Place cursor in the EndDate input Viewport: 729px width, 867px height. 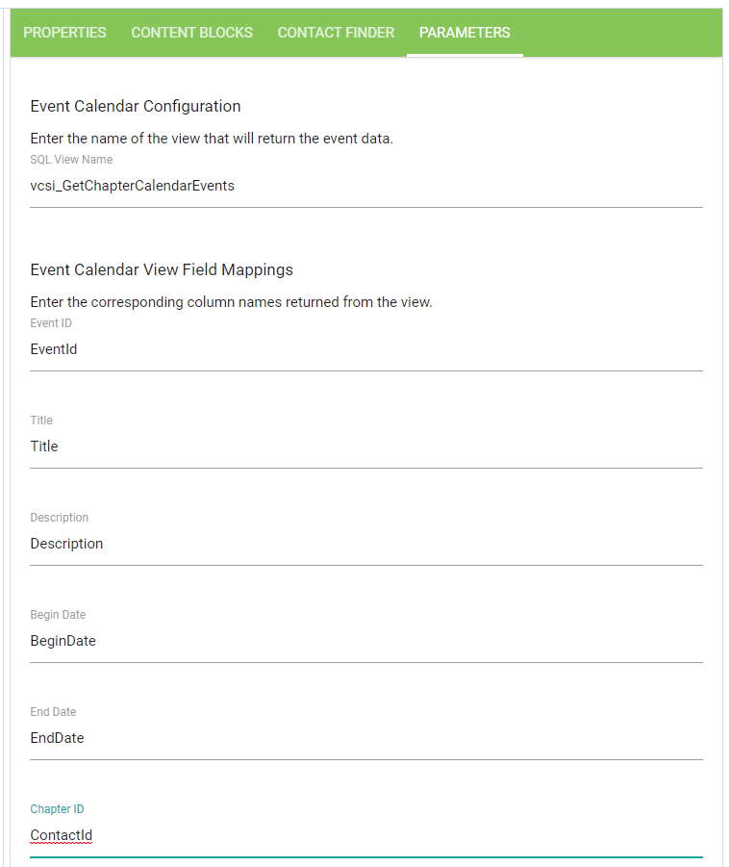tap(365, 738)
